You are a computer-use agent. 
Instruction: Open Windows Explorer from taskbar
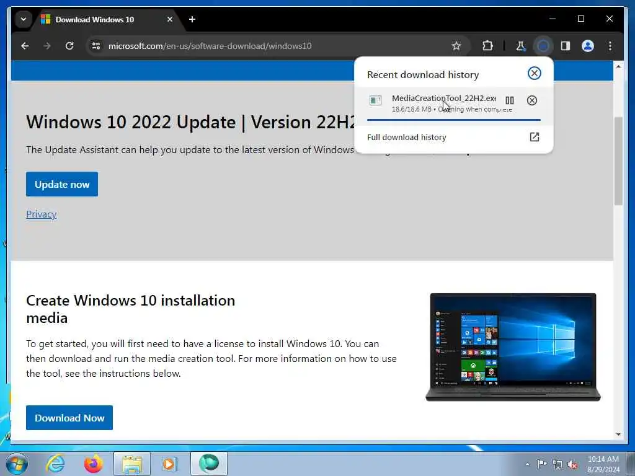click(x=132, y=464)
